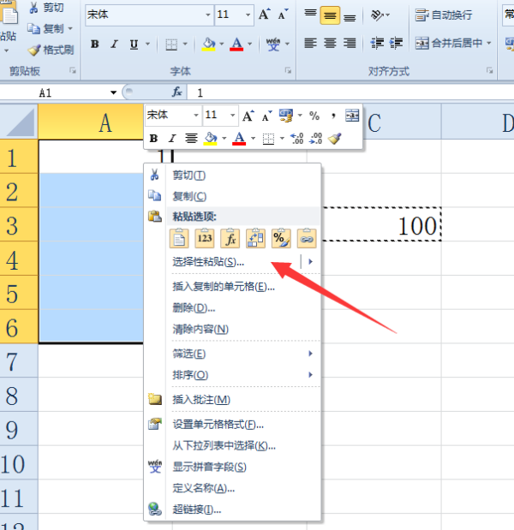Open the ribbon font size dropdown 11
This screenshot has height=530, width=514.
tap(248, 15)
